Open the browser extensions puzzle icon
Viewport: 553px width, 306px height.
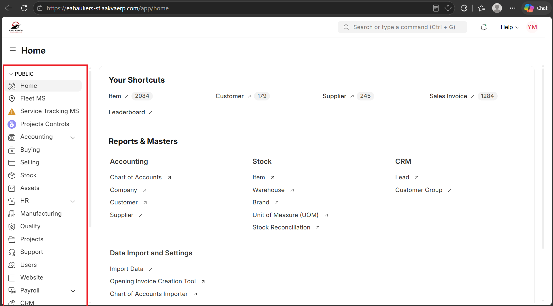pos(464,8)
